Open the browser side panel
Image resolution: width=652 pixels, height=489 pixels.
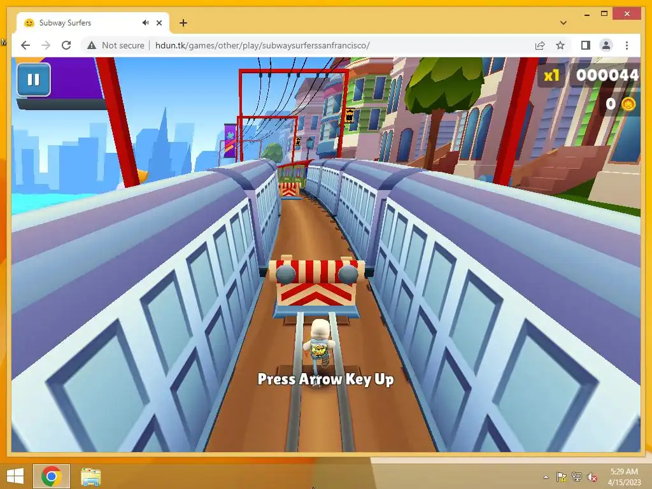tap(586, 45)
